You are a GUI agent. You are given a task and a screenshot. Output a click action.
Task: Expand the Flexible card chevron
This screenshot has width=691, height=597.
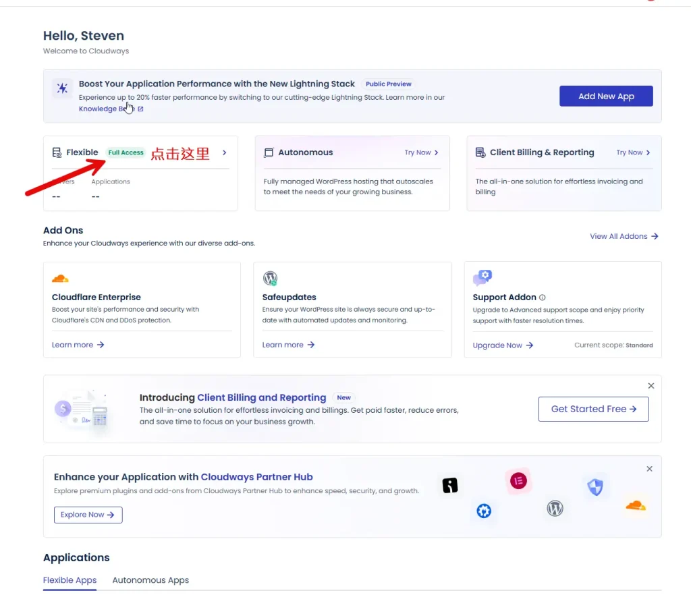pyautogui.click(x=224, y=152)
